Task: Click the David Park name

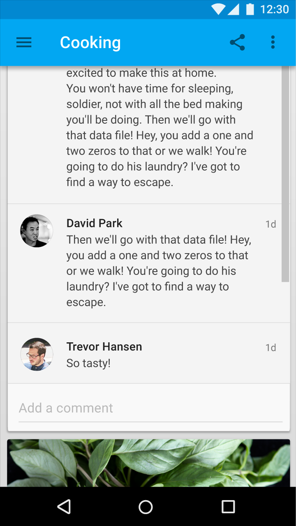Action: coord(95,223)
